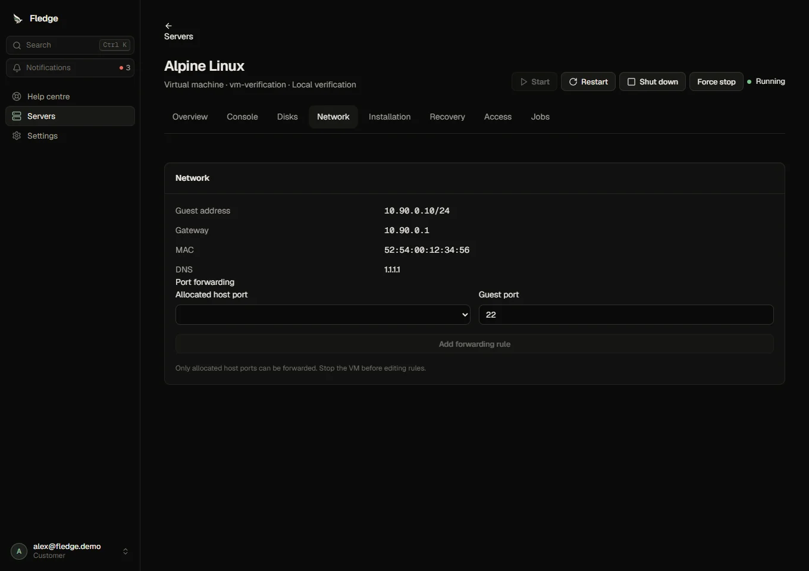Click the red notification count badge
This screenshot has width=809, height=571.
(125, 68)
